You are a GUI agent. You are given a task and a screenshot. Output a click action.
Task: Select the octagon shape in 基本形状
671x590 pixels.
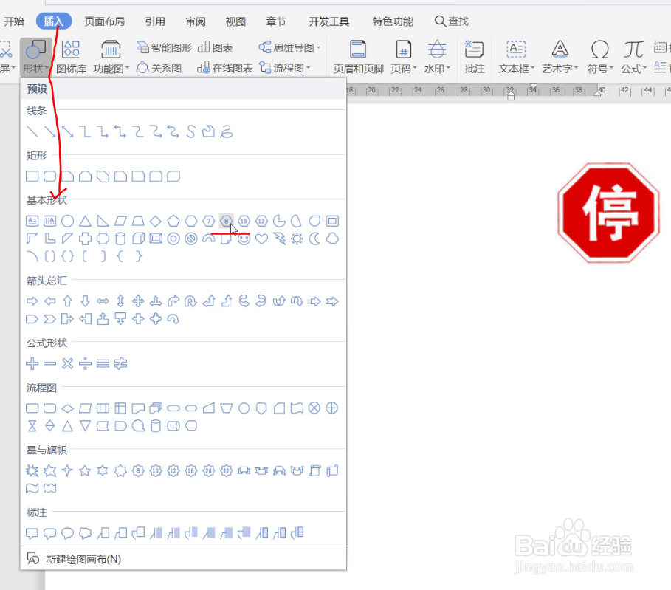pyautogui.click(x=226, y=221)
